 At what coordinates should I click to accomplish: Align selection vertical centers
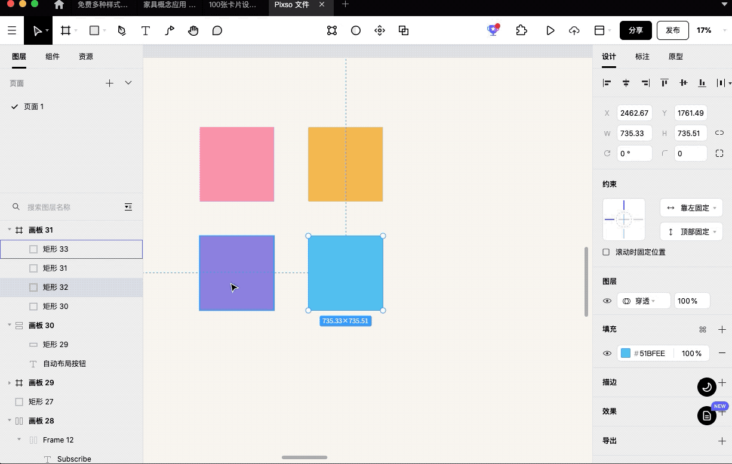click(684, 83)
